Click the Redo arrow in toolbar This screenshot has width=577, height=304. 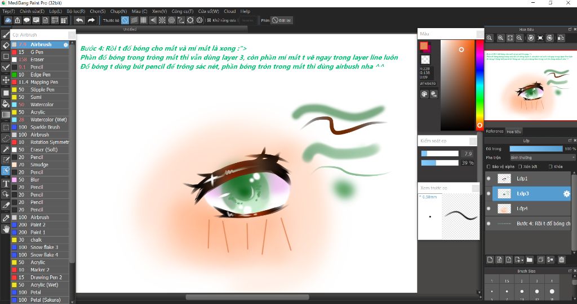point(91,20)
